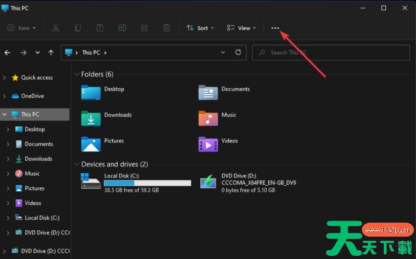Viewport: 416px width, 259px height.
Task: Click the This PC title bar icon
Action: tap(5, 8)
